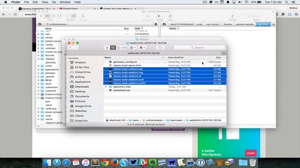Open All My Files in Finder sidebar

[82, 67]
